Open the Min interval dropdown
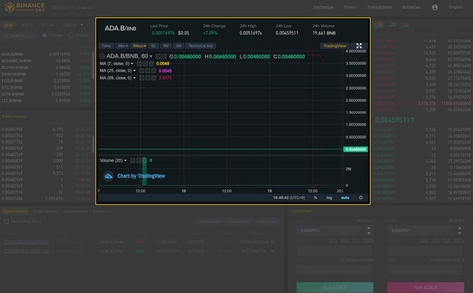This screenshot has width=473, height=293. (x=122, y=46)
